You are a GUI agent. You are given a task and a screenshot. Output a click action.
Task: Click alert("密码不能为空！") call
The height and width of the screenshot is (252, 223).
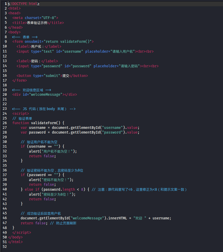[x=51, y=180]
